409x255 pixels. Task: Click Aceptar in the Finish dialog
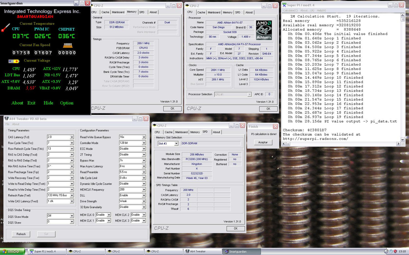pos(263,142)
